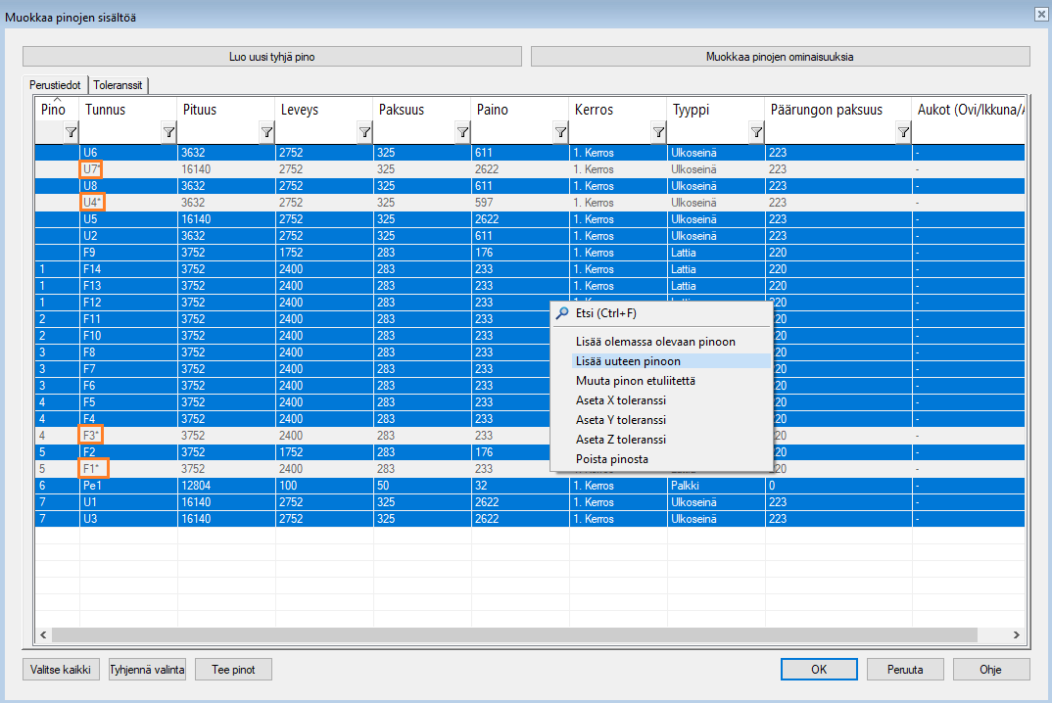Type in the Tunnus filter input field
The image size is (1052, 703).
(x=120, y=132)
